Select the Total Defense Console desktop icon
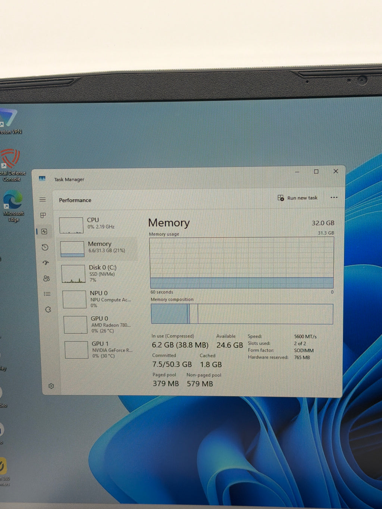This screenshot has width=382, height=509. tap(11, 165)
